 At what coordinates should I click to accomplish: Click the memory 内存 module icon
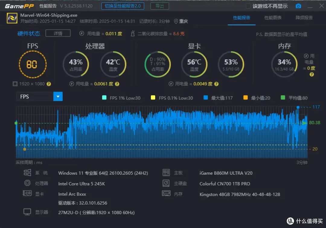[166, 193]
